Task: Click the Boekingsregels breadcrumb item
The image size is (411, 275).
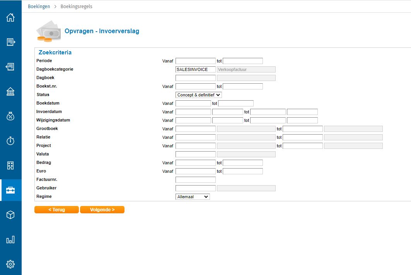Action: click(x=76, y=7)
